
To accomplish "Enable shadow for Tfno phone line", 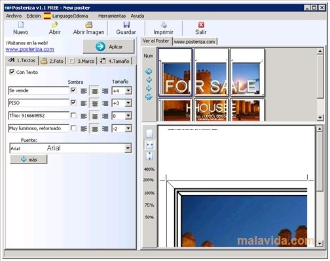I will pos(73,115).
